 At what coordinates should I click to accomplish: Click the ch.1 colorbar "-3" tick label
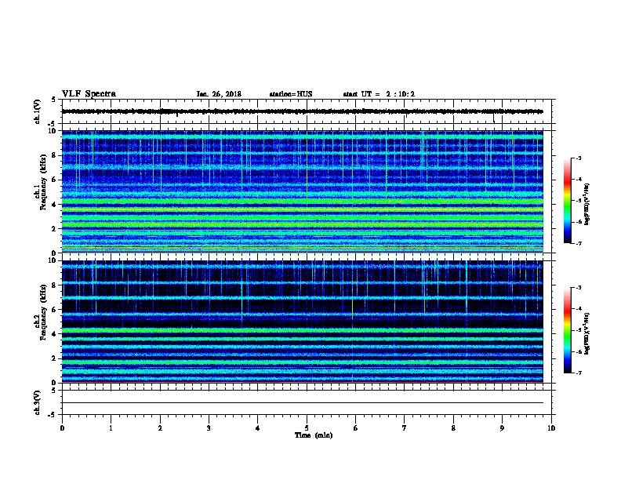pyautogui.click(x=579, y=158)
